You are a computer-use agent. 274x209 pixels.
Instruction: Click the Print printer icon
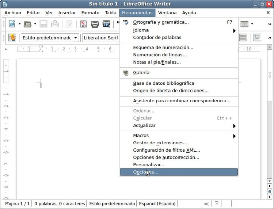[x=95, y=24]
